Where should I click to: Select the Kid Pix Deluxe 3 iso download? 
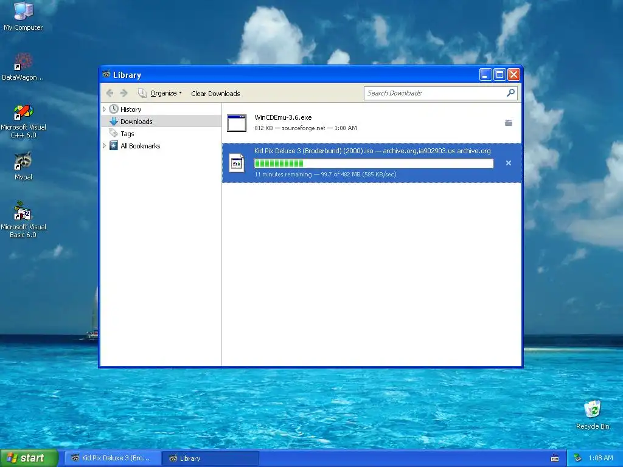tap(372, 163)
